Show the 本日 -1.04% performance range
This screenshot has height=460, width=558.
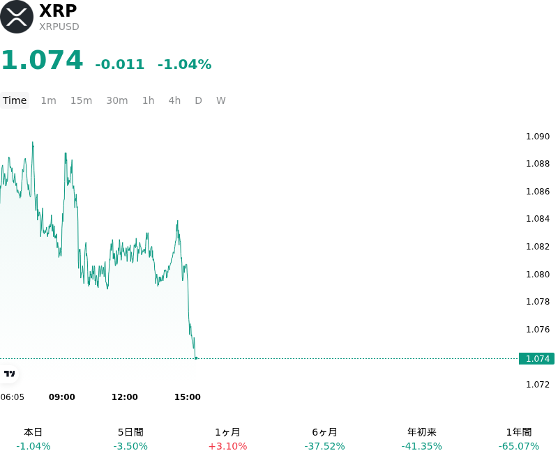pyautogui.click(x=33, y=439)
